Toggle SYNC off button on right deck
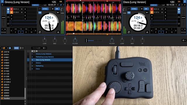 129,9
